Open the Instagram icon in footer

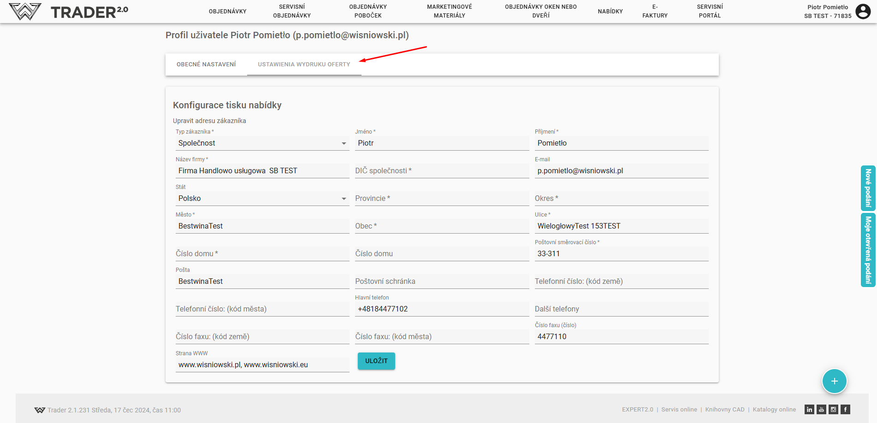[833, 409]
